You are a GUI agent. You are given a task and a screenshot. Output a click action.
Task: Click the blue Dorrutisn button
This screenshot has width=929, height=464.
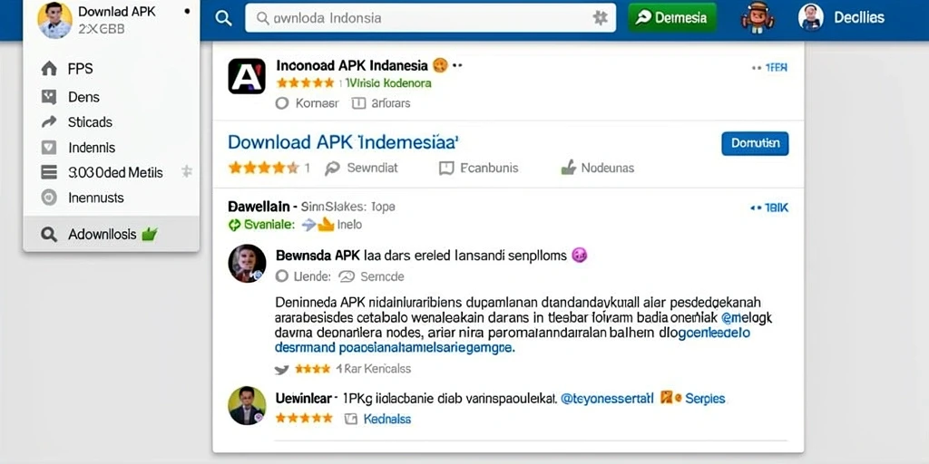pyautogui.click(x=755, y=143)
